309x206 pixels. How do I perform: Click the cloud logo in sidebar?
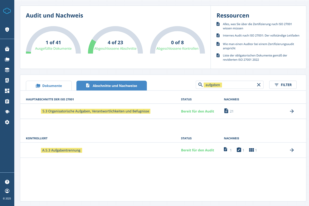click(x=7, y=11)
